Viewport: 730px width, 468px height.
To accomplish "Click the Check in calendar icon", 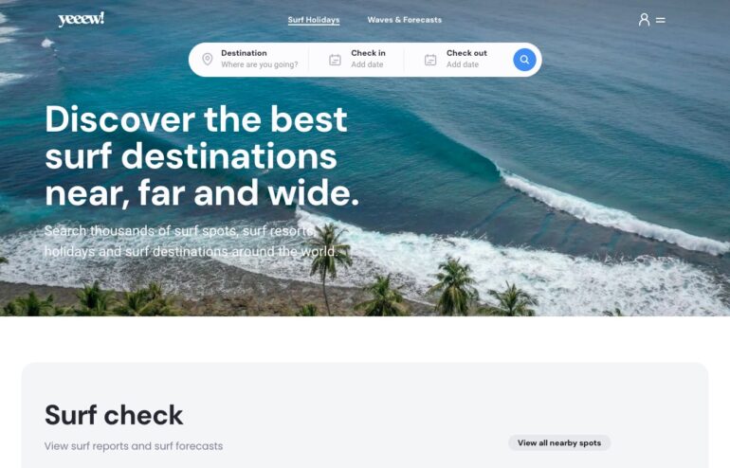I will pyautogui.click(x=335, y=60).
